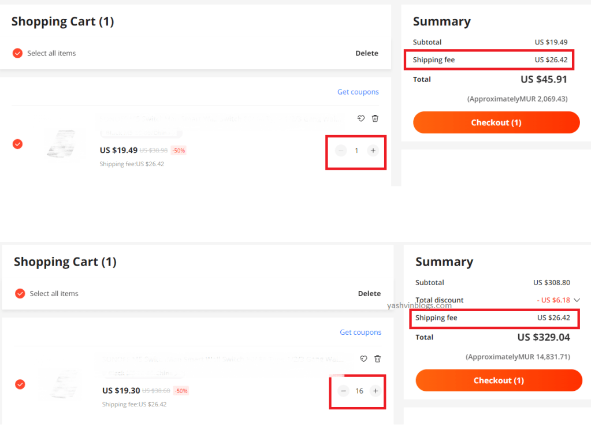Click wishlist heart icon for the US $19.30 item

[363, 358]
